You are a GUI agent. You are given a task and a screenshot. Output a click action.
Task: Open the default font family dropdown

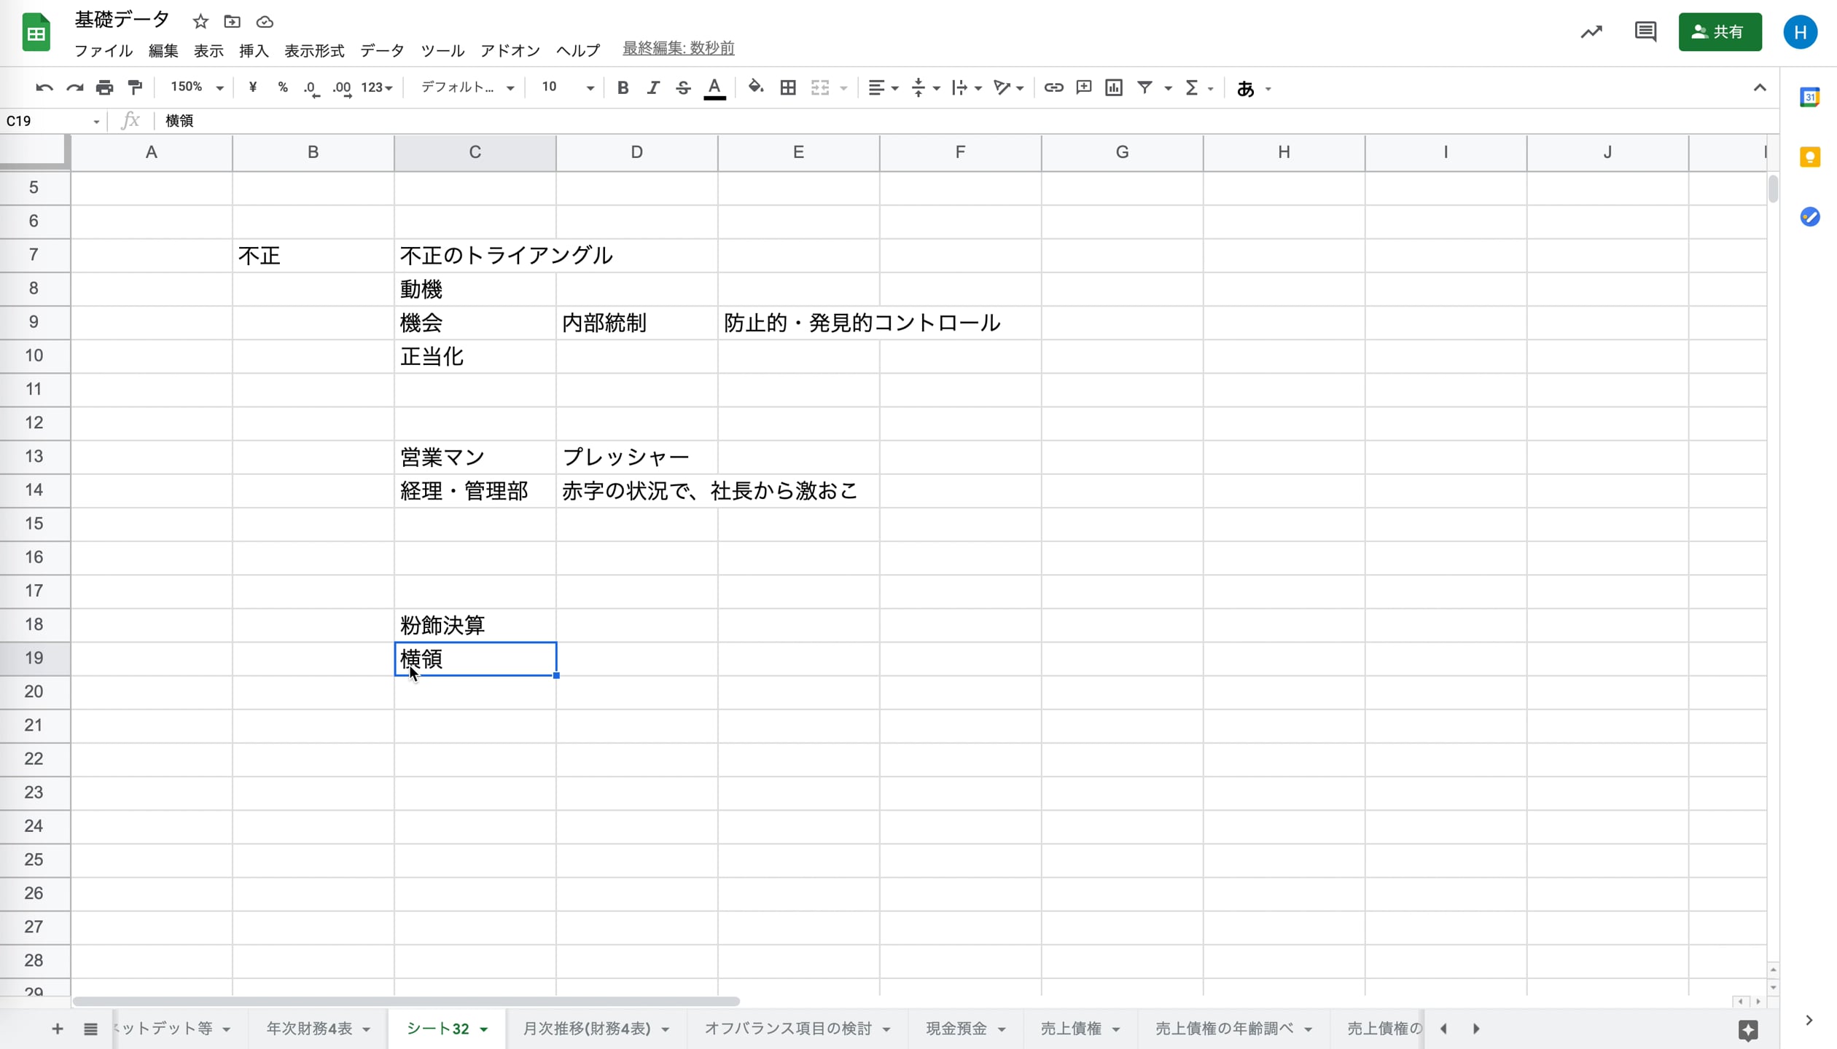click(x=467, y=87)
